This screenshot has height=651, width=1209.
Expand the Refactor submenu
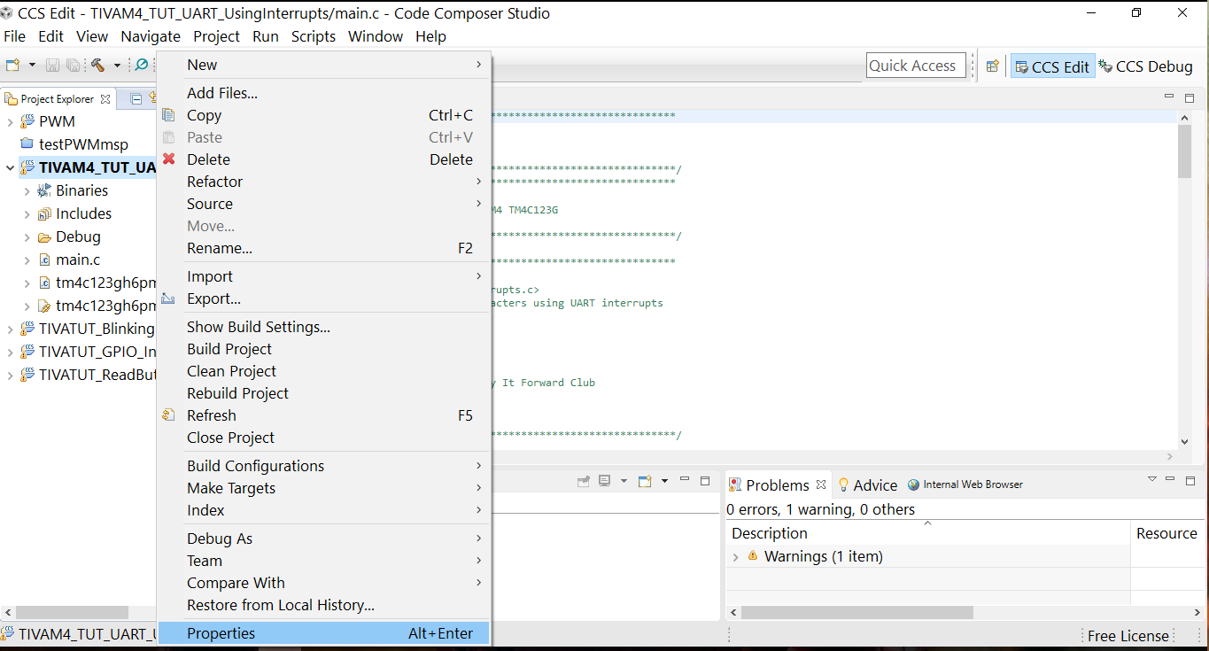(323, 182)
